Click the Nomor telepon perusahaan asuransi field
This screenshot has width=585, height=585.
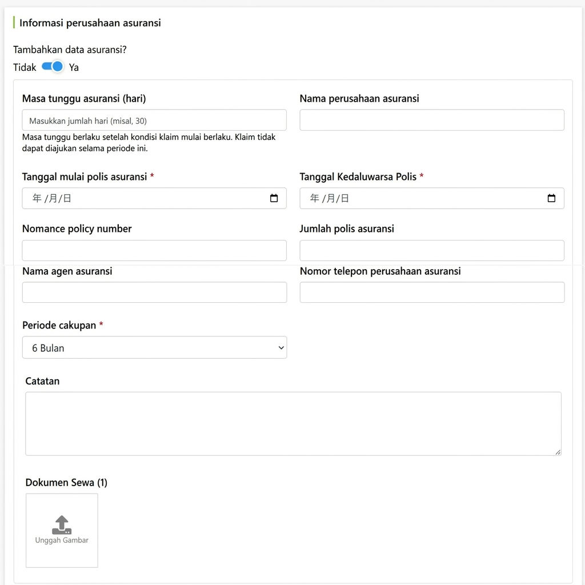click(x=432, y=292)
